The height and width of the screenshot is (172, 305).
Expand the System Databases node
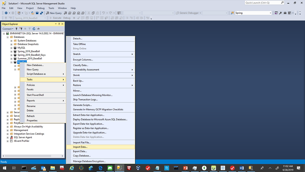click(x=11, y=41)
